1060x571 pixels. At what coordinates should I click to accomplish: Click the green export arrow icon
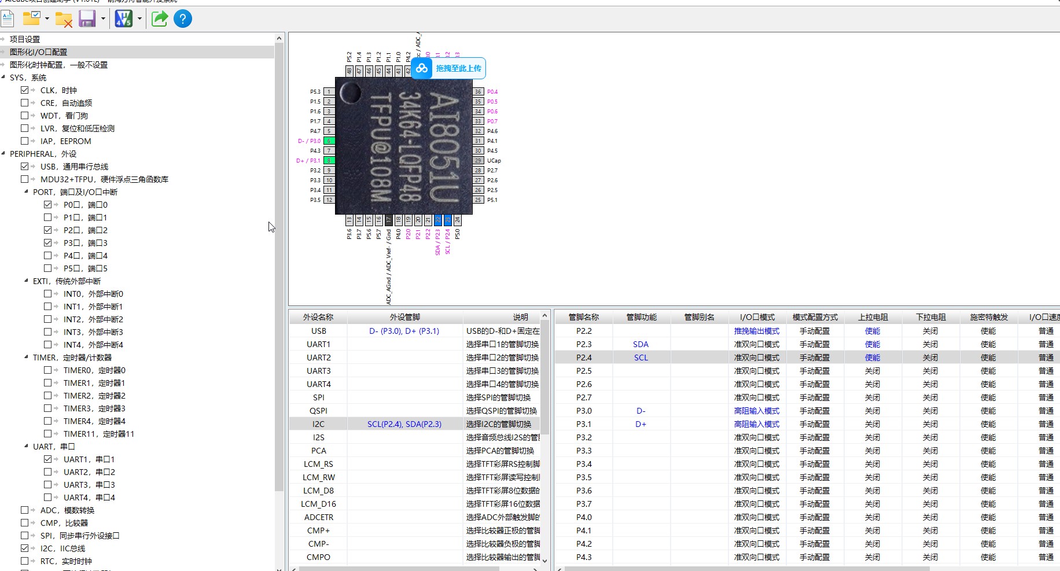pyautogui.click(x=159, y=19)
